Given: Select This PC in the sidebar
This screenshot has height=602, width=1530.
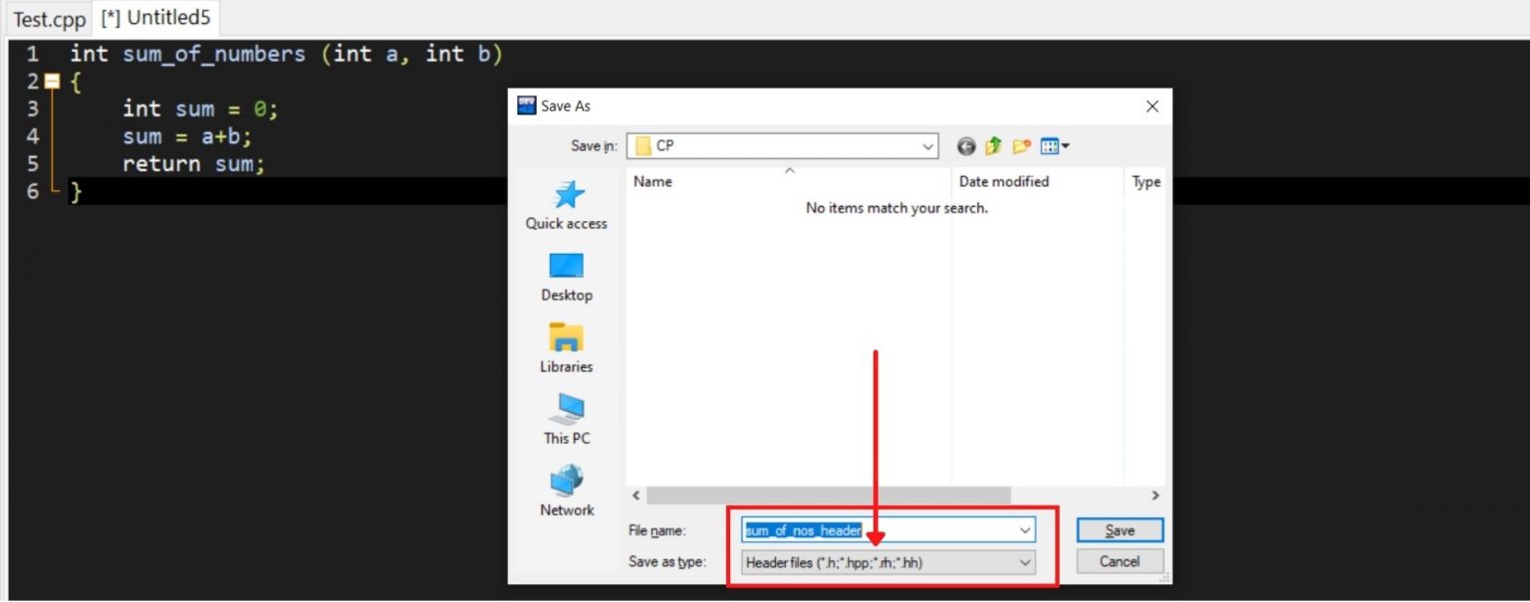Looking at the screenshot, I should [x=567, y=420].
